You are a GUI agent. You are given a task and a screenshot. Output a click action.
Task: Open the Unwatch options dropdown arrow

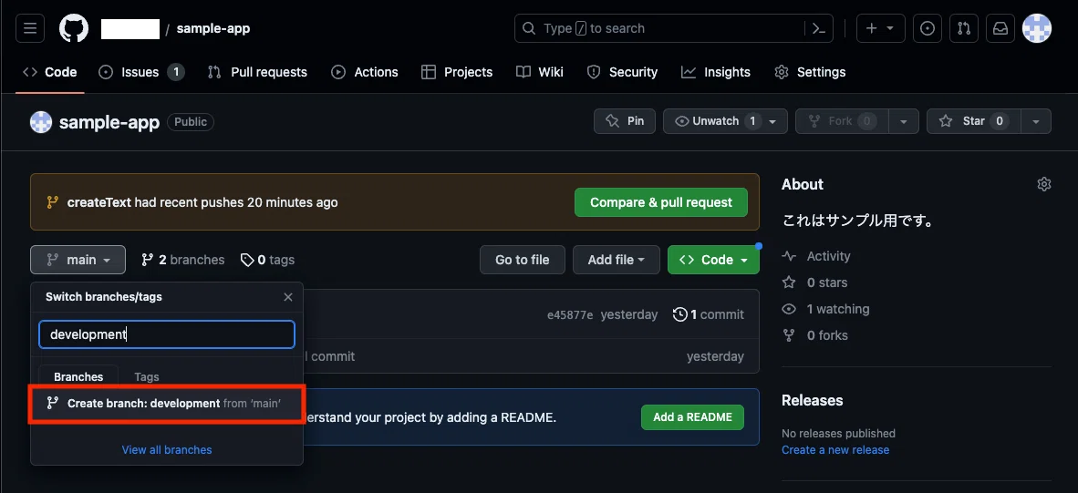773,121
